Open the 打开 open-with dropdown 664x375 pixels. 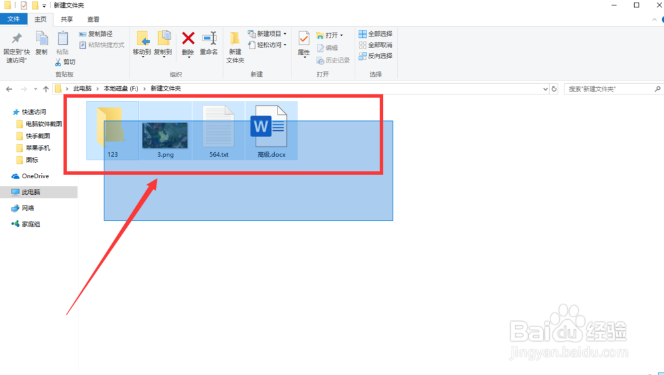click(x=329, y=35)
